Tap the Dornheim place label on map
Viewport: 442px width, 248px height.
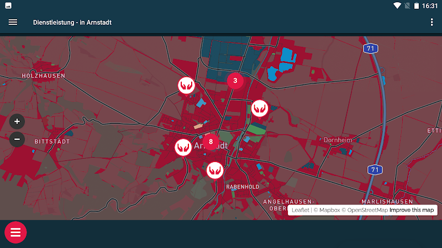click(x=338, y=140)
